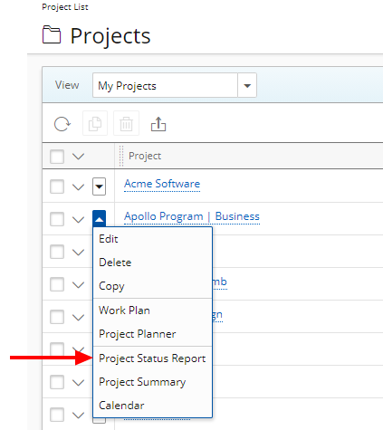
Task: Select Edit in the context menu
Action: tap(152, 239)
